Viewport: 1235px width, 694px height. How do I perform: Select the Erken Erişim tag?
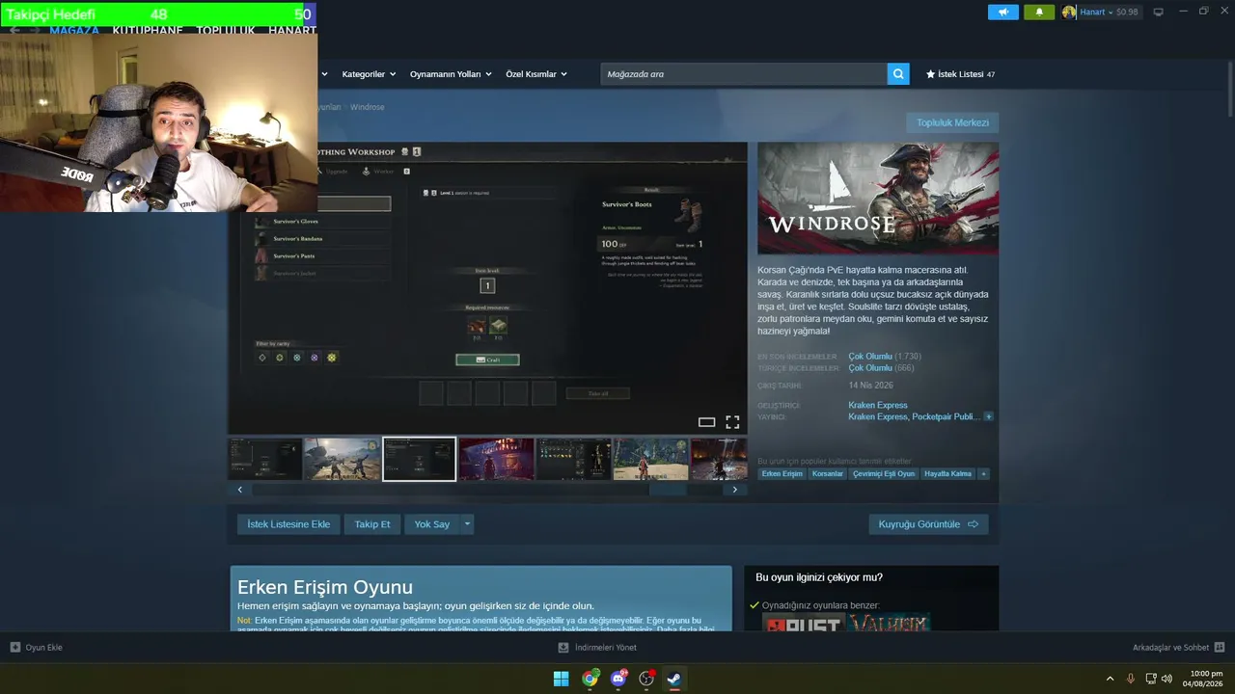click(x=782, y=474)
